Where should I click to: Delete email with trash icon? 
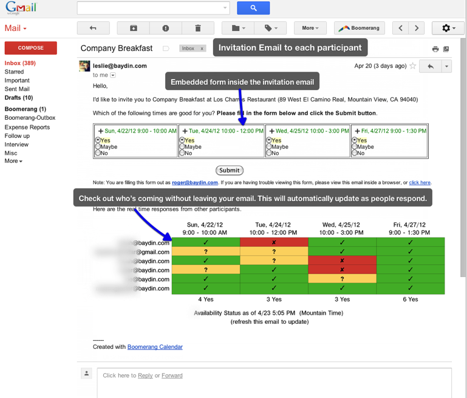[198, 28]
